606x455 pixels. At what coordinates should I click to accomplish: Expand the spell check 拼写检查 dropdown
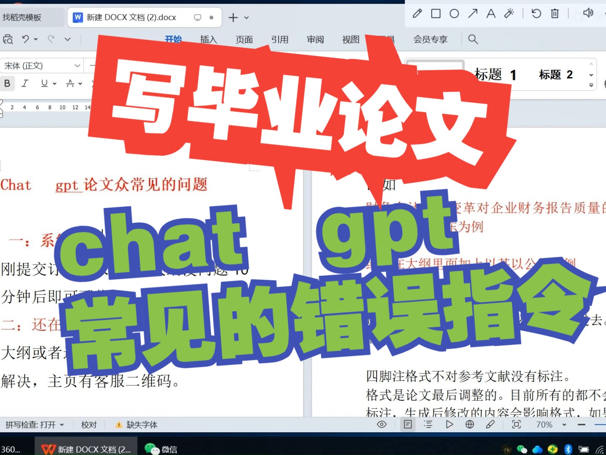62,425
